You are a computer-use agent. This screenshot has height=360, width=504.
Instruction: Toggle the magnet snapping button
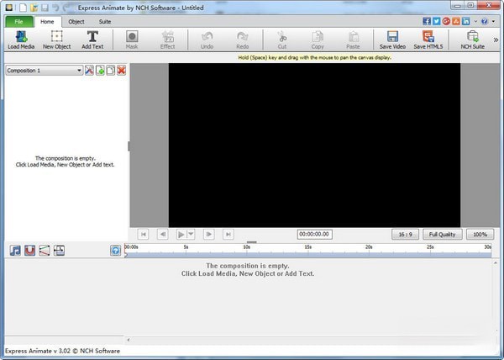pyautogui.click(x=29, y=250)
